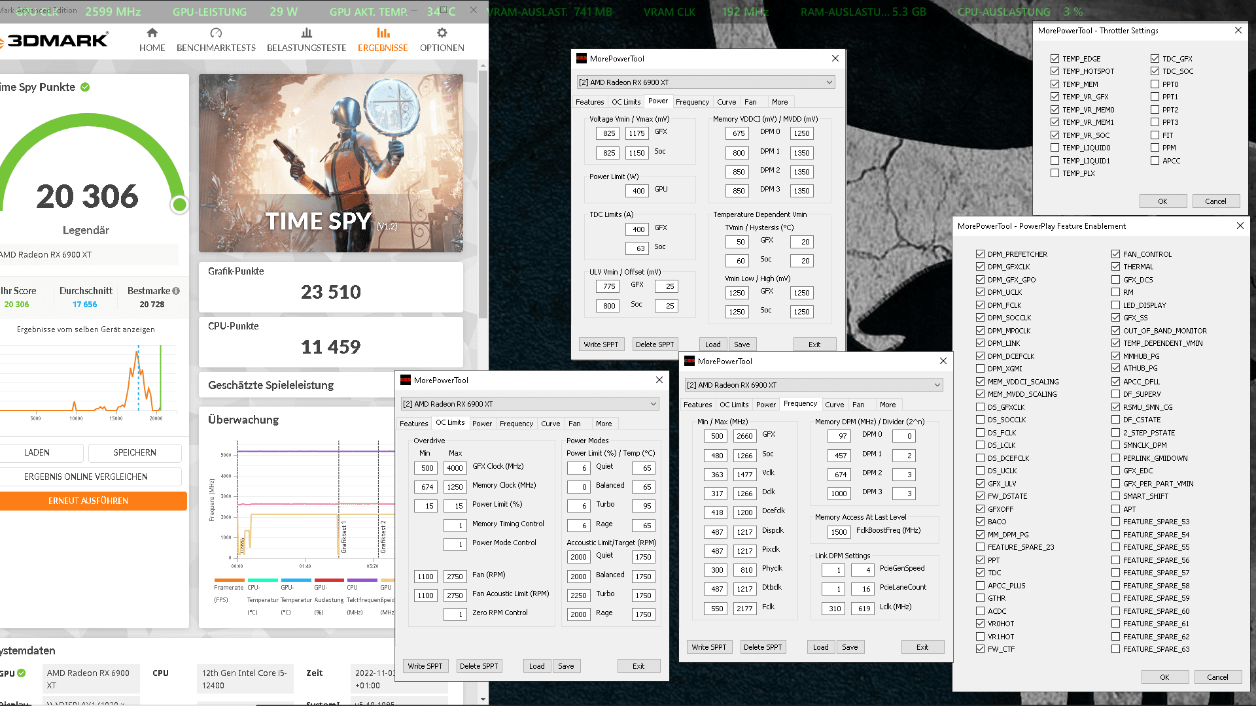This screenshot has width=1256, height=706.
Task: Enable TEMP_LIQUID0 checkbox
Action: (1055, 148)
